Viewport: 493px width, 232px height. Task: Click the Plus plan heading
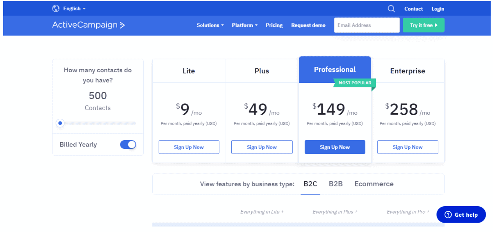coord(262,71)
